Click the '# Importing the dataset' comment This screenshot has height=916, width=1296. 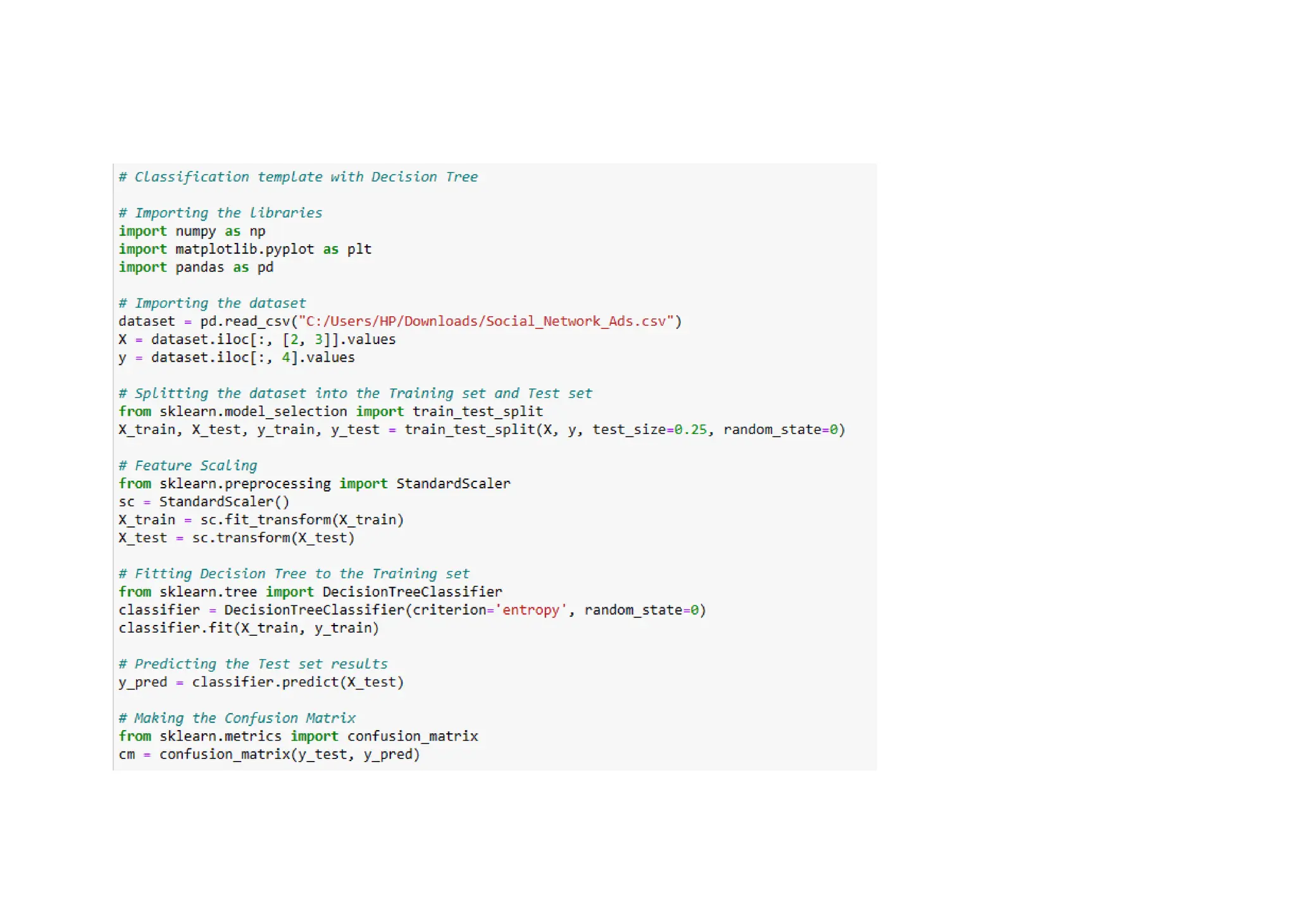coord(212,304)
